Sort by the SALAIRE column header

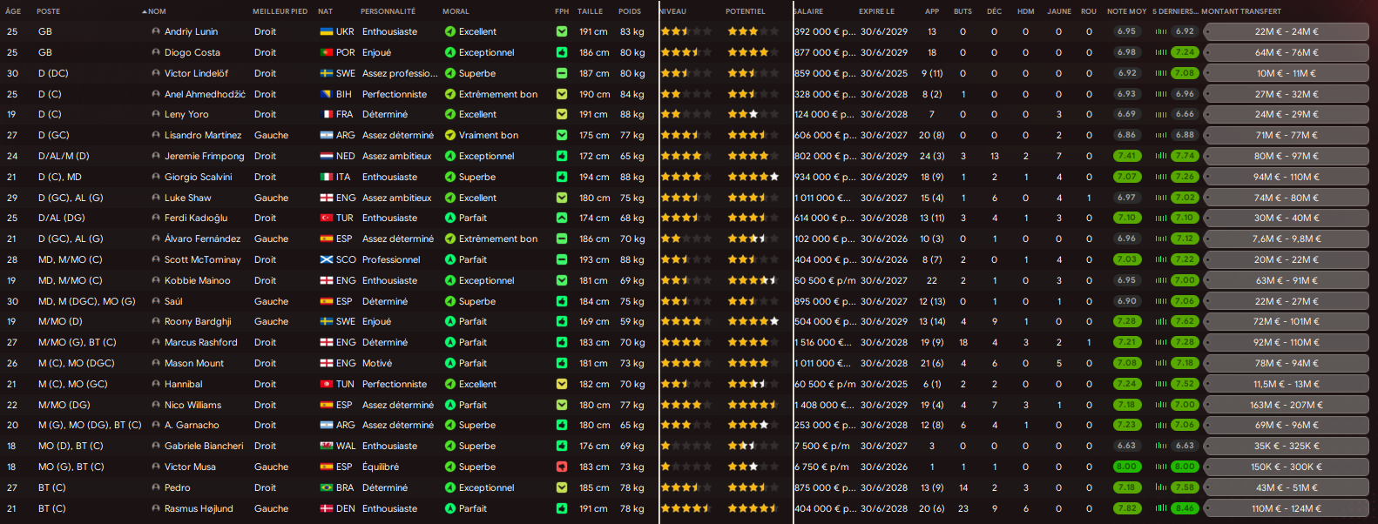809,11
